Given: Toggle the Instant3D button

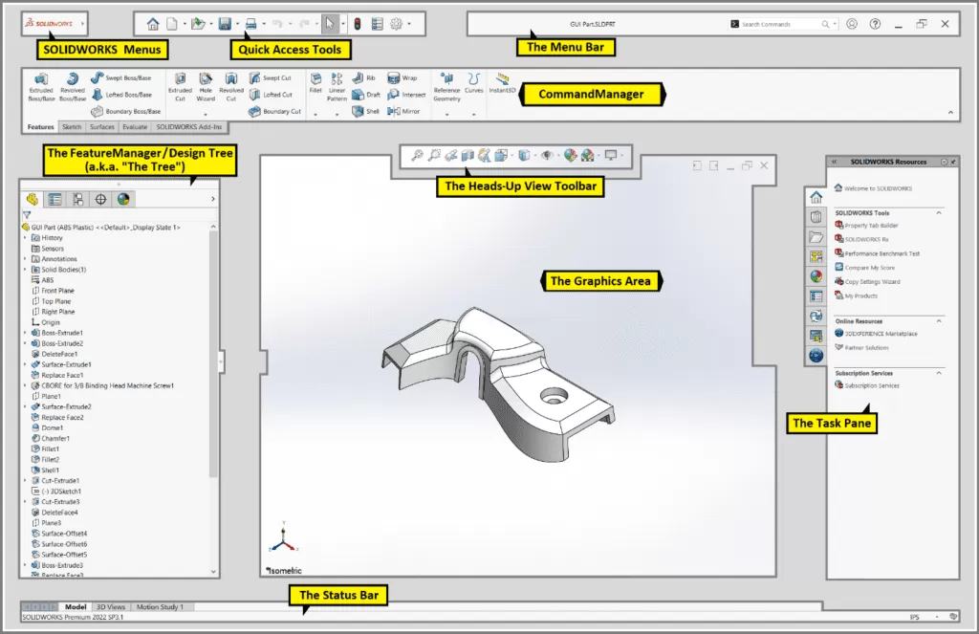Looking at the screenshot, I should point(502,83).
